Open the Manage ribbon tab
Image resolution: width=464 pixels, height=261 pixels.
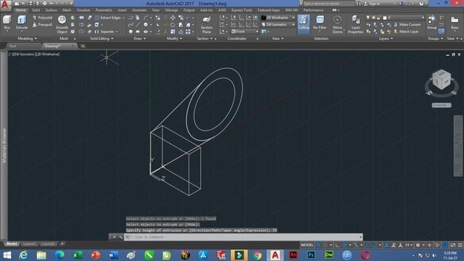171,10
